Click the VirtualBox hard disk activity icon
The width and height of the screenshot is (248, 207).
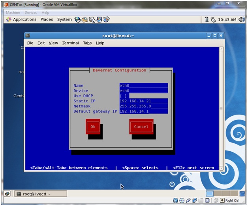pyautogui.click(x=175, y=201)
